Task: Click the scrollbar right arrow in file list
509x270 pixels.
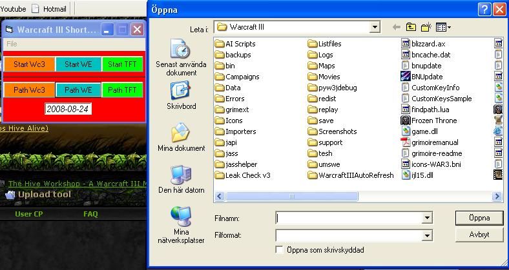Action: point(497,196)
